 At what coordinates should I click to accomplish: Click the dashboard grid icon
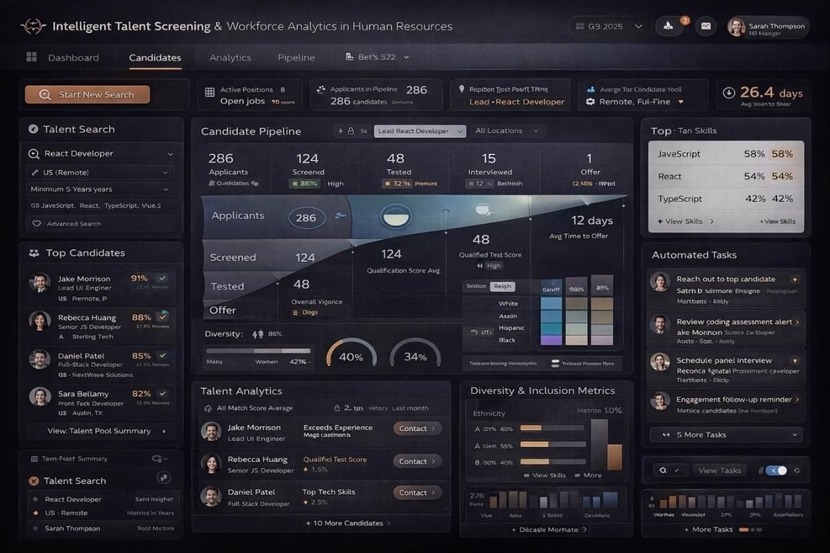coord(31,57)
